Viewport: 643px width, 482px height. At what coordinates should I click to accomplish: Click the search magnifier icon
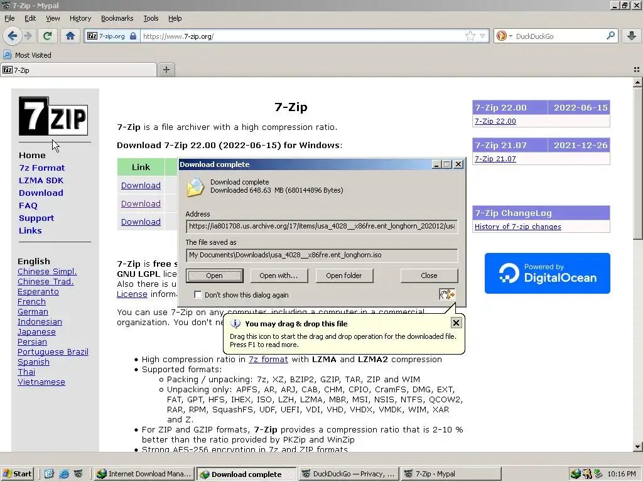point(610,36)
